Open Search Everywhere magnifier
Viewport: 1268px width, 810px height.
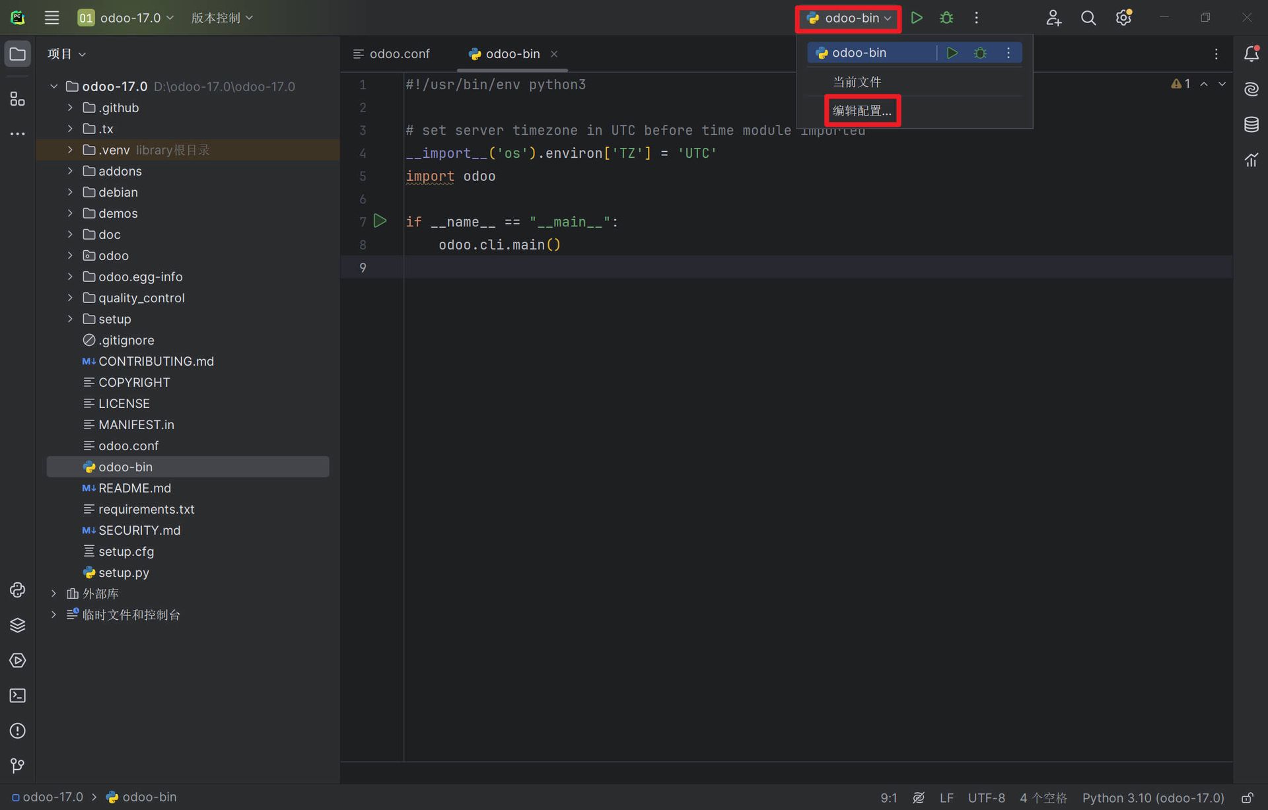click(x=1088, y=18)
